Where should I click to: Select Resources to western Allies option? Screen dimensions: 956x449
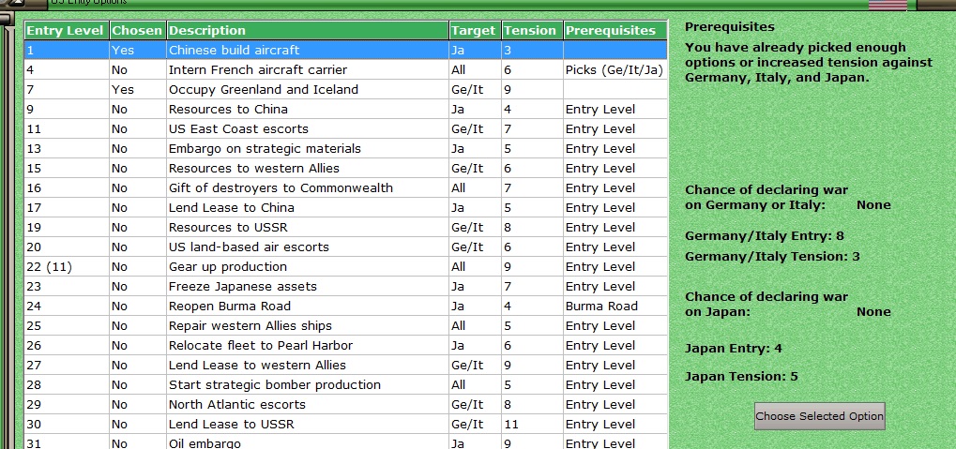point(345,168)
